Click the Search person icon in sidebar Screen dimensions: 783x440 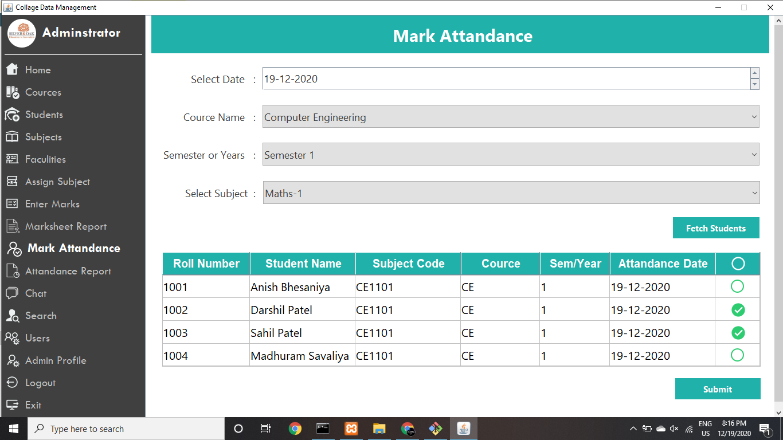13,316
